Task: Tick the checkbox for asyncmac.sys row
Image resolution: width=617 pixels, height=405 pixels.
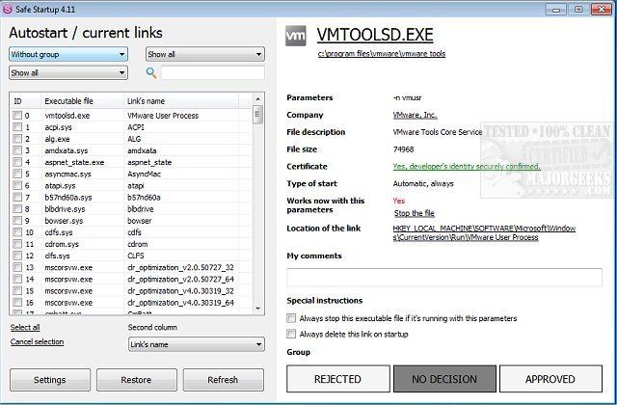Action: [17, 174]
